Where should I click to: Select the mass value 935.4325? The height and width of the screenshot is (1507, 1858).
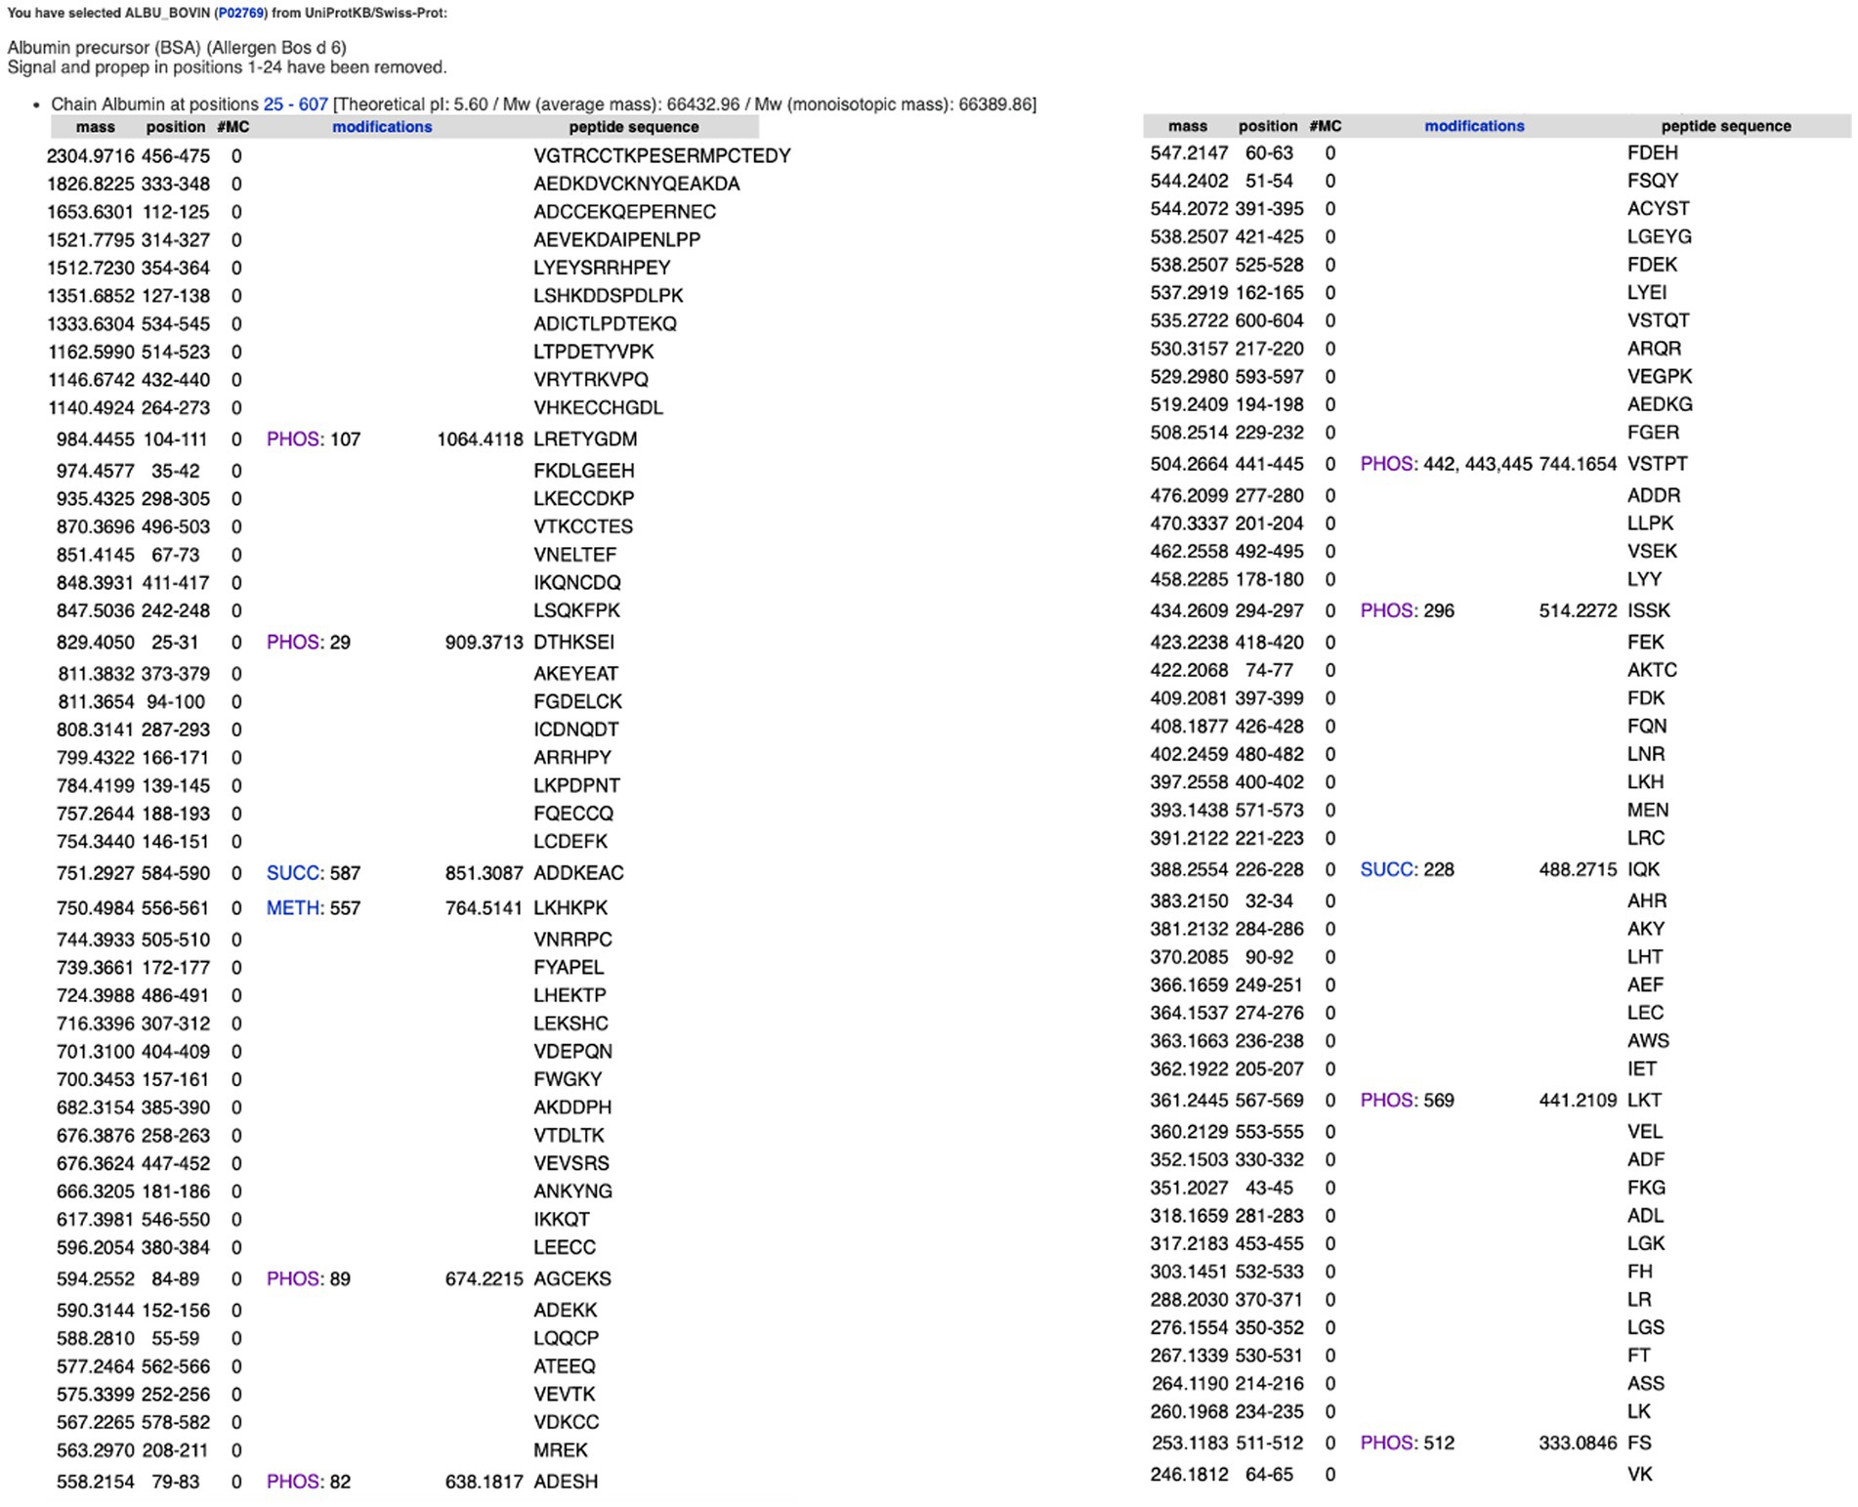[x=96, y=499]
